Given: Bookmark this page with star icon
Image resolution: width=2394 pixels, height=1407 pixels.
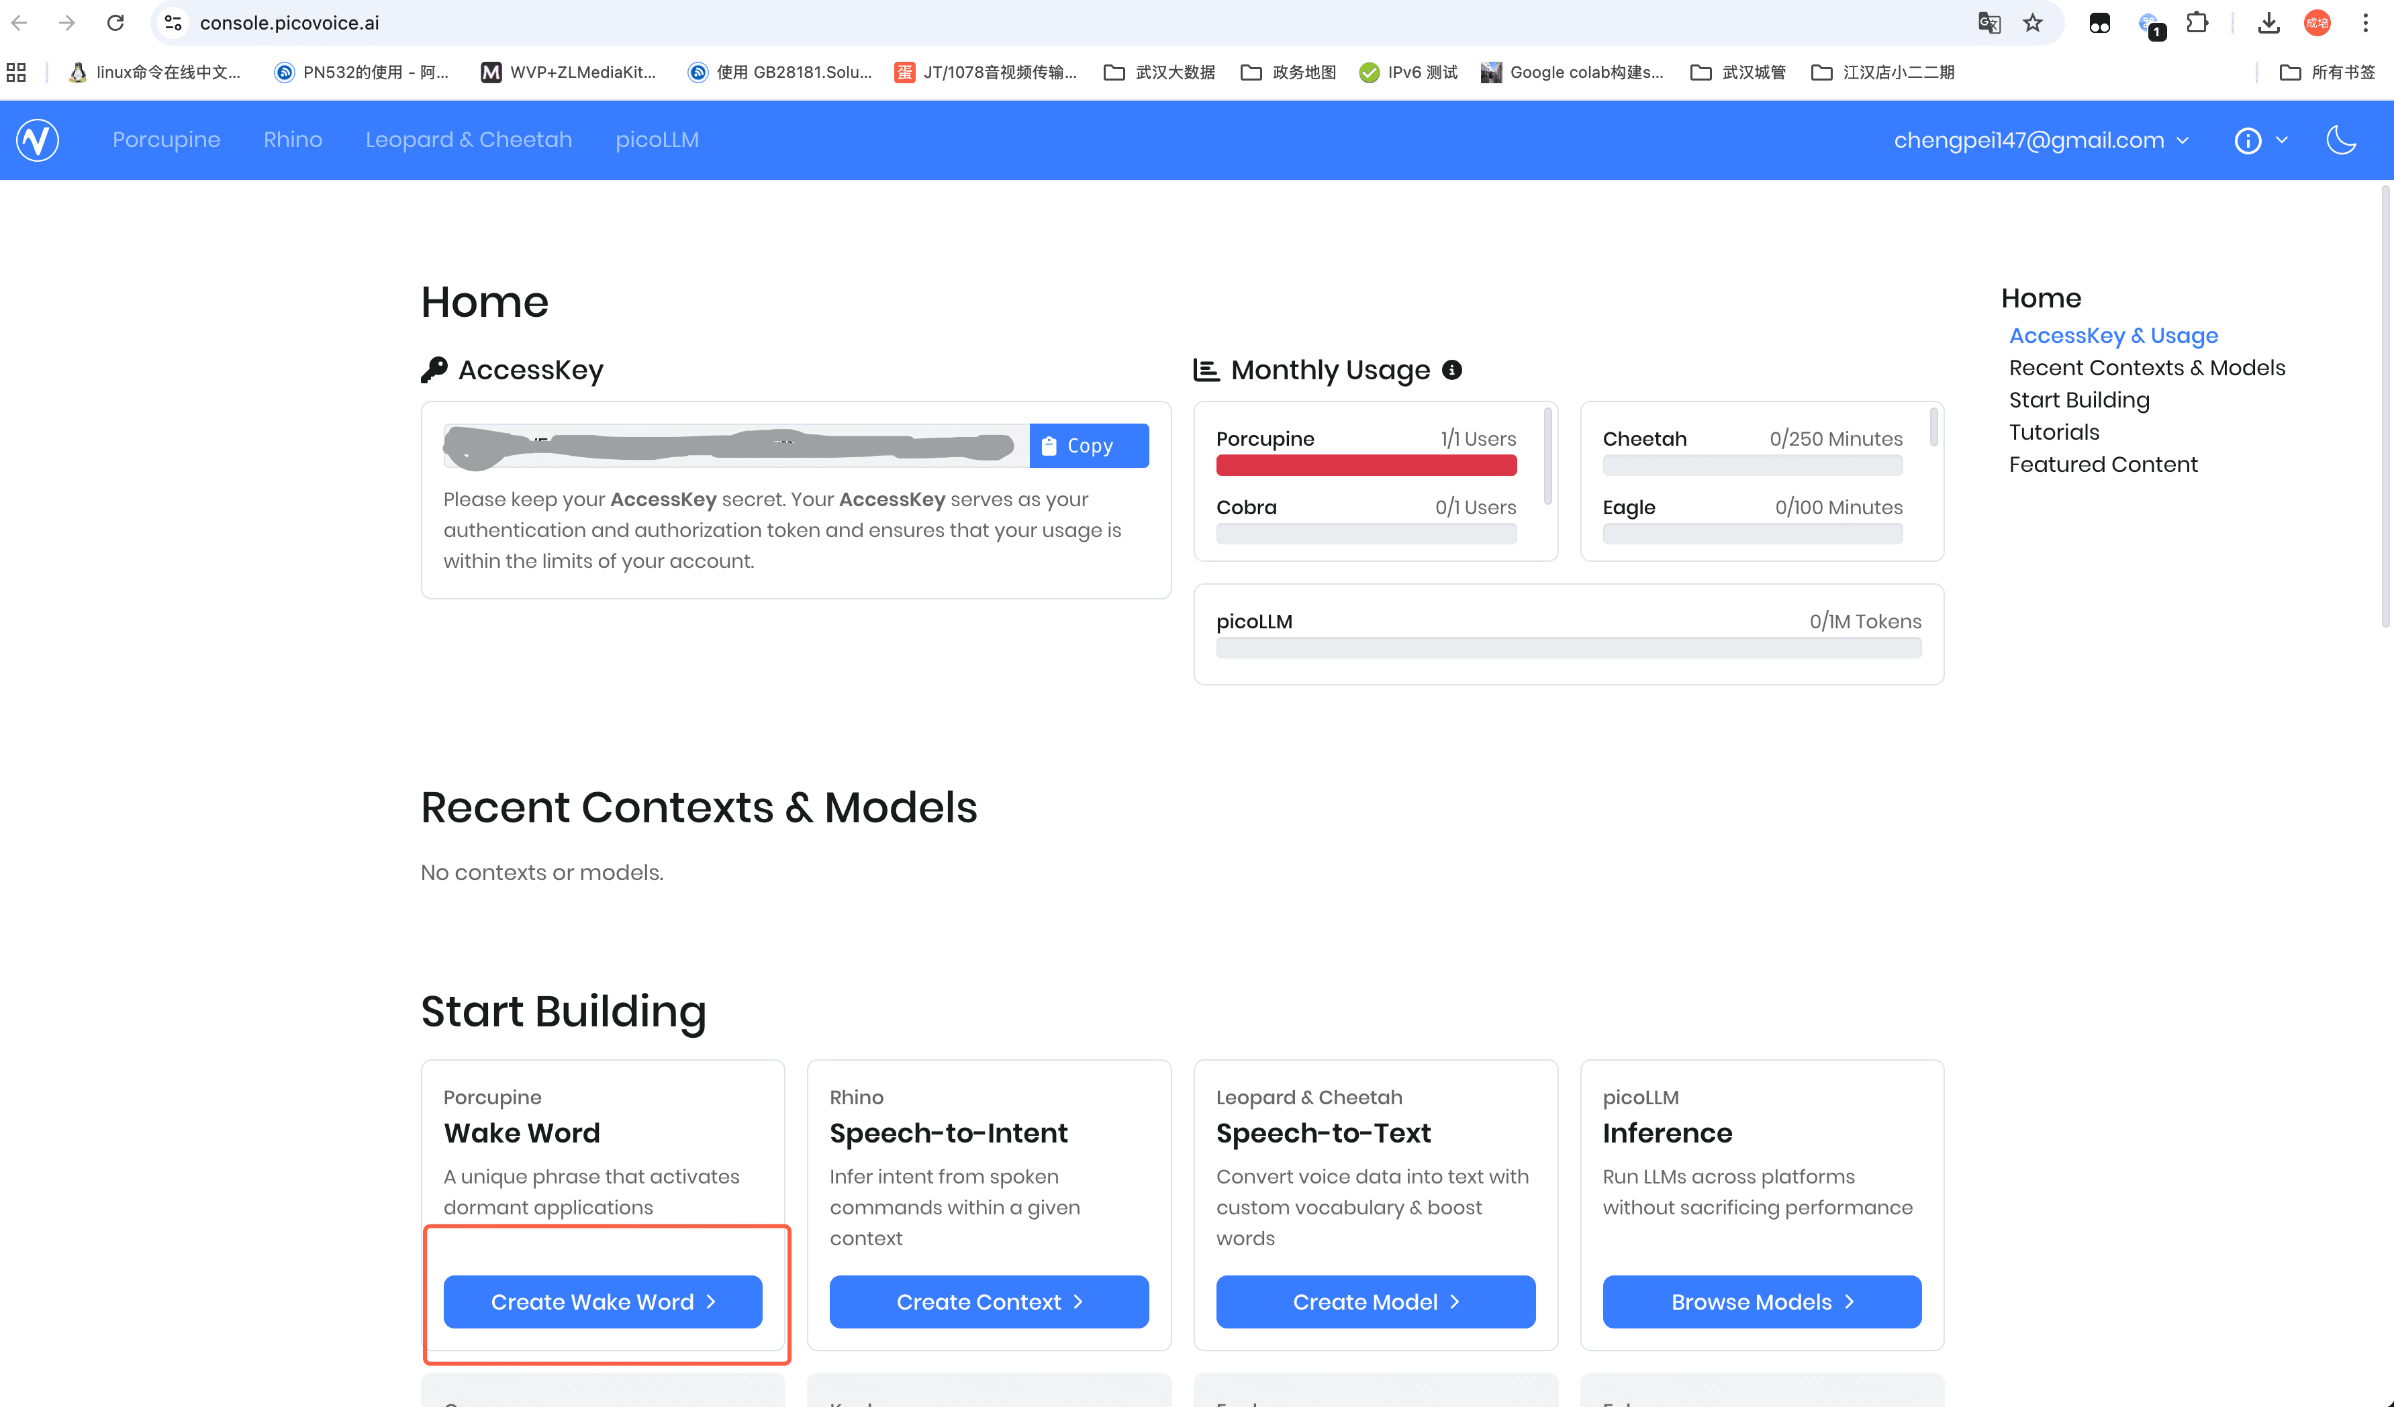Looking at the screenshot, I should coord(2033,23).
